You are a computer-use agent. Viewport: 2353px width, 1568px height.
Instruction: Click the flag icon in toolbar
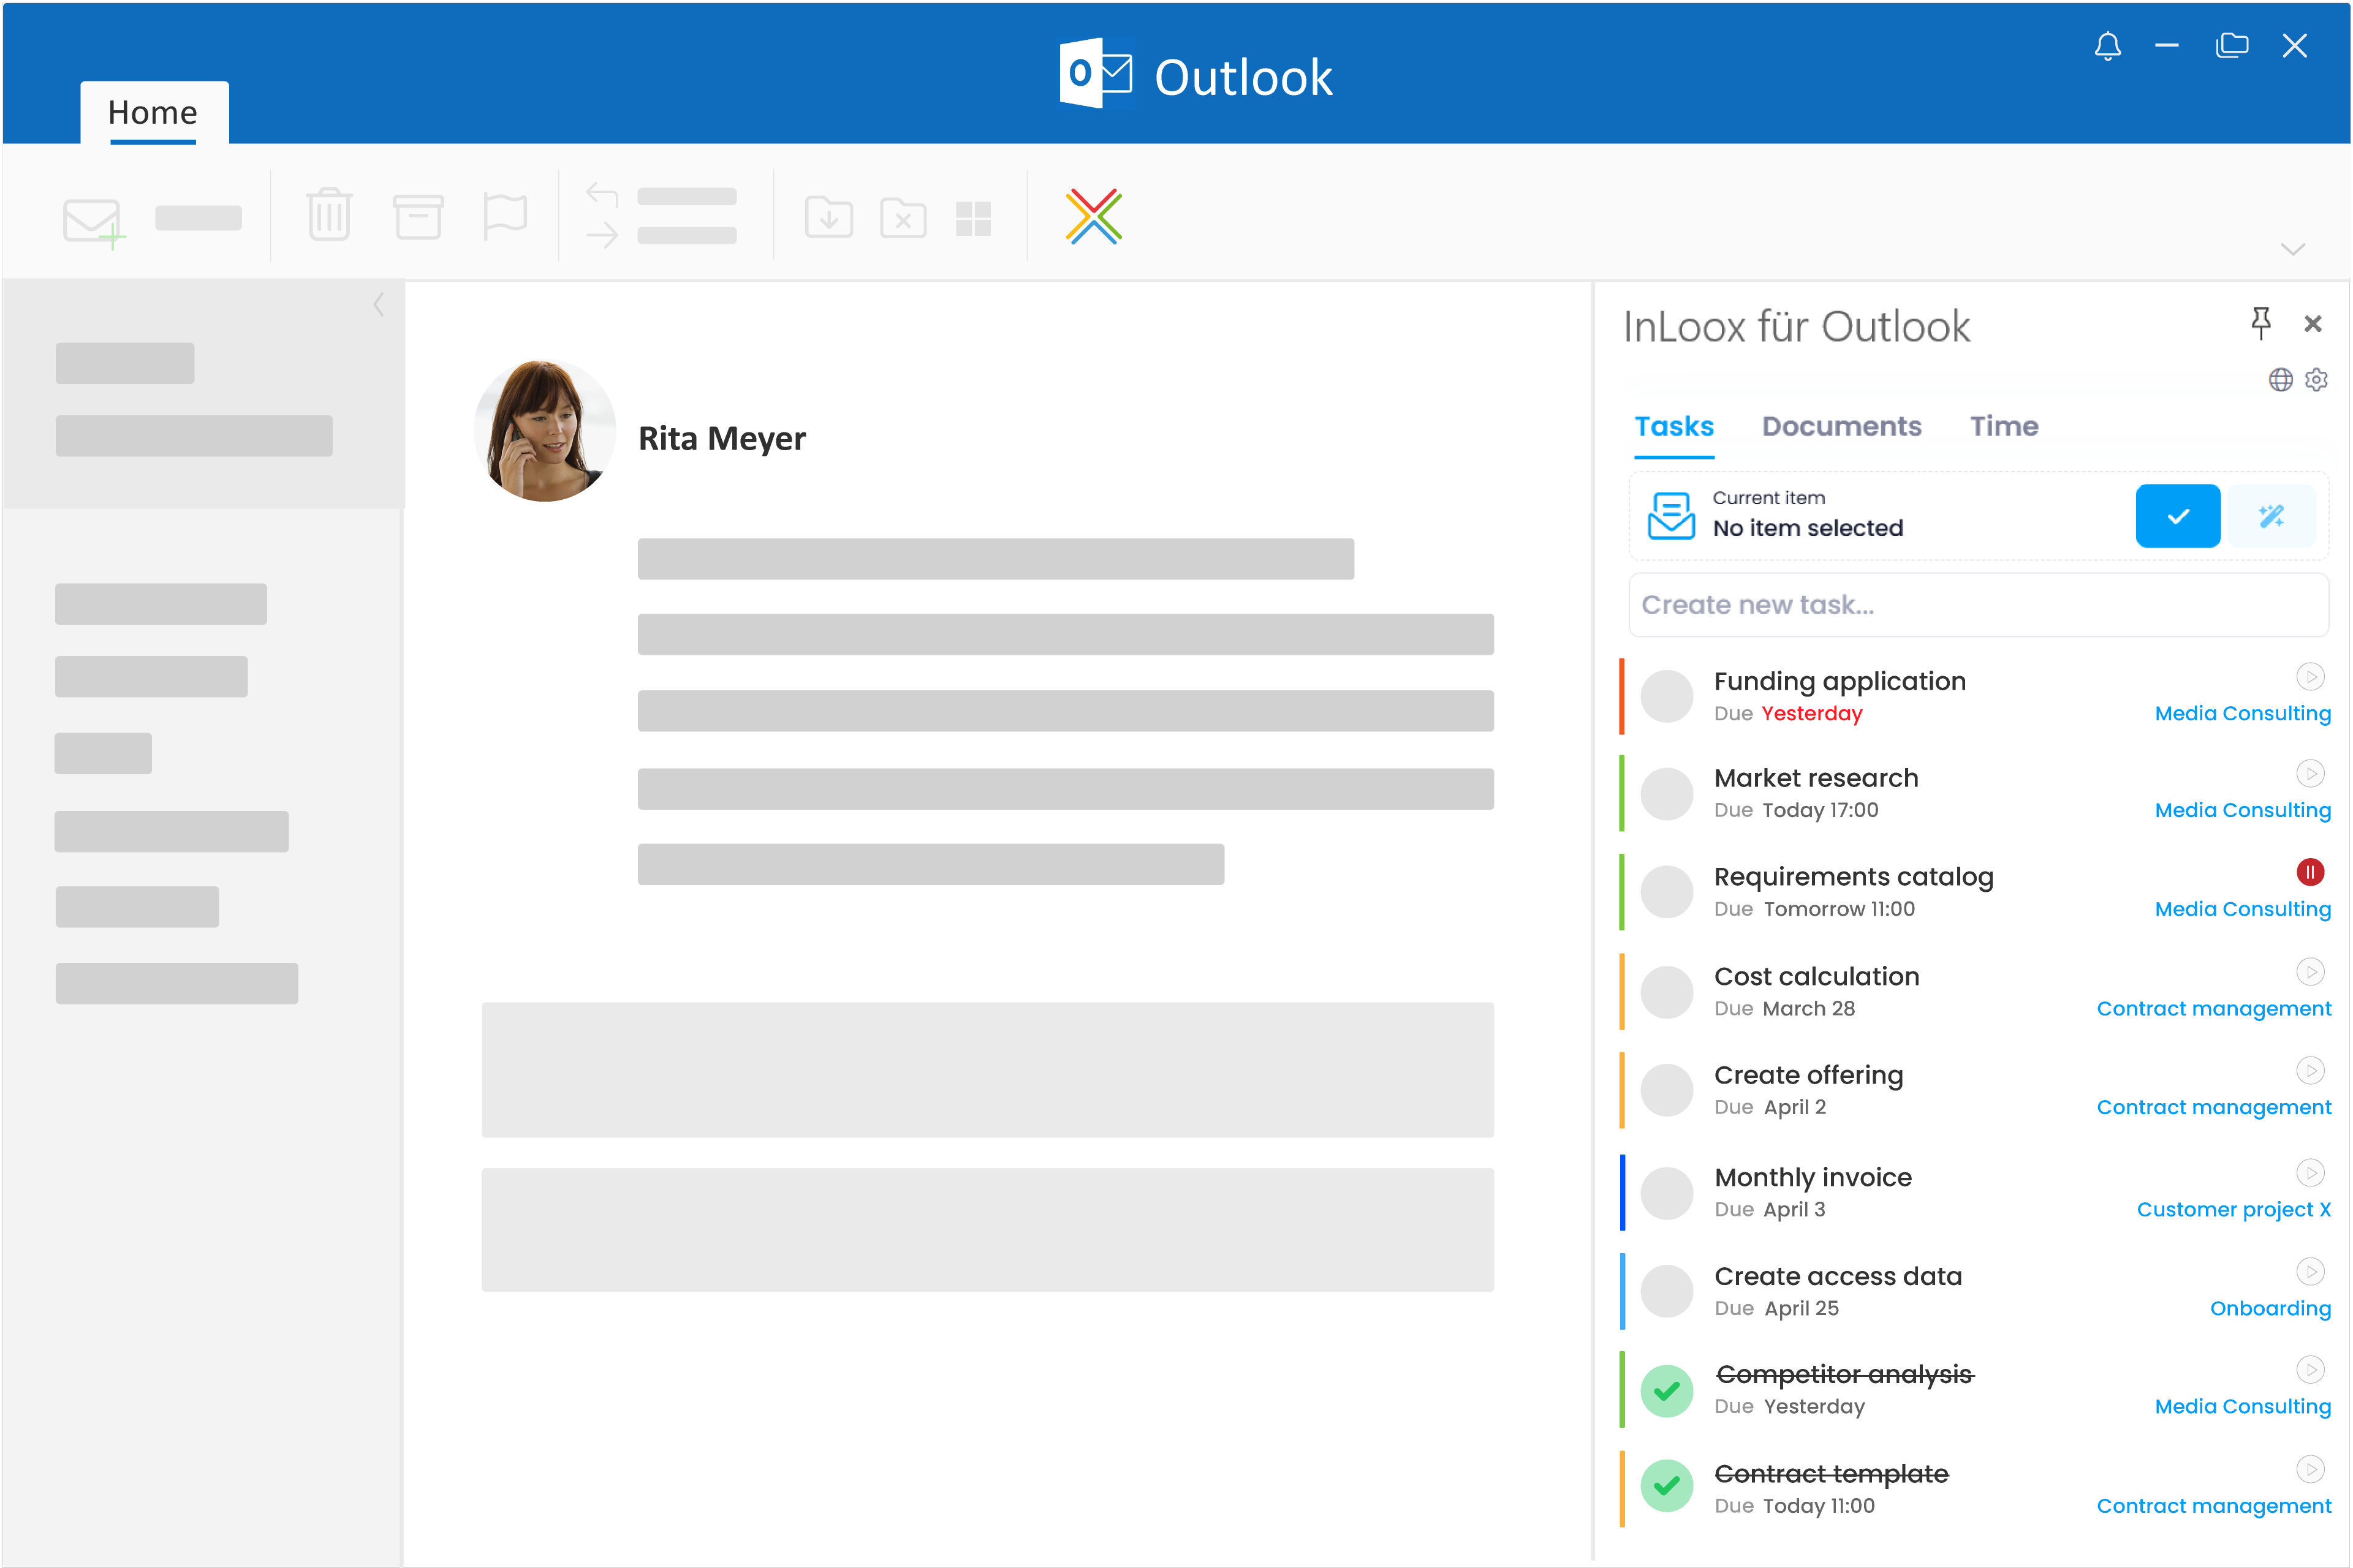click(x=504, y=216)
